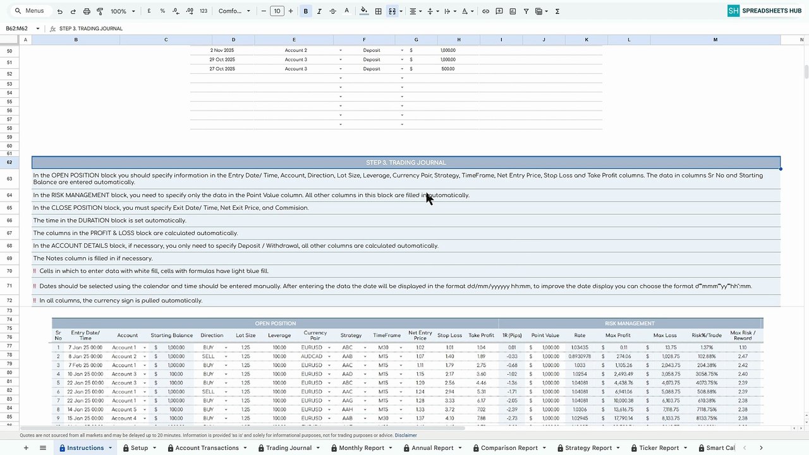This screenshot has width=809, height=455.
Task: Click the Name box showing B62:M62
Action: pos(17,28)
